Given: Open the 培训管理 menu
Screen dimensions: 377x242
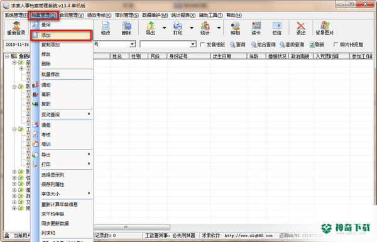Looking at the screenshot, I should (127, 15).
